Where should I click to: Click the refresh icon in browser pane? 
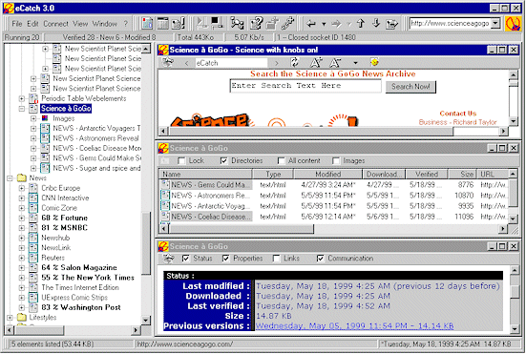[x=295, y=62]
